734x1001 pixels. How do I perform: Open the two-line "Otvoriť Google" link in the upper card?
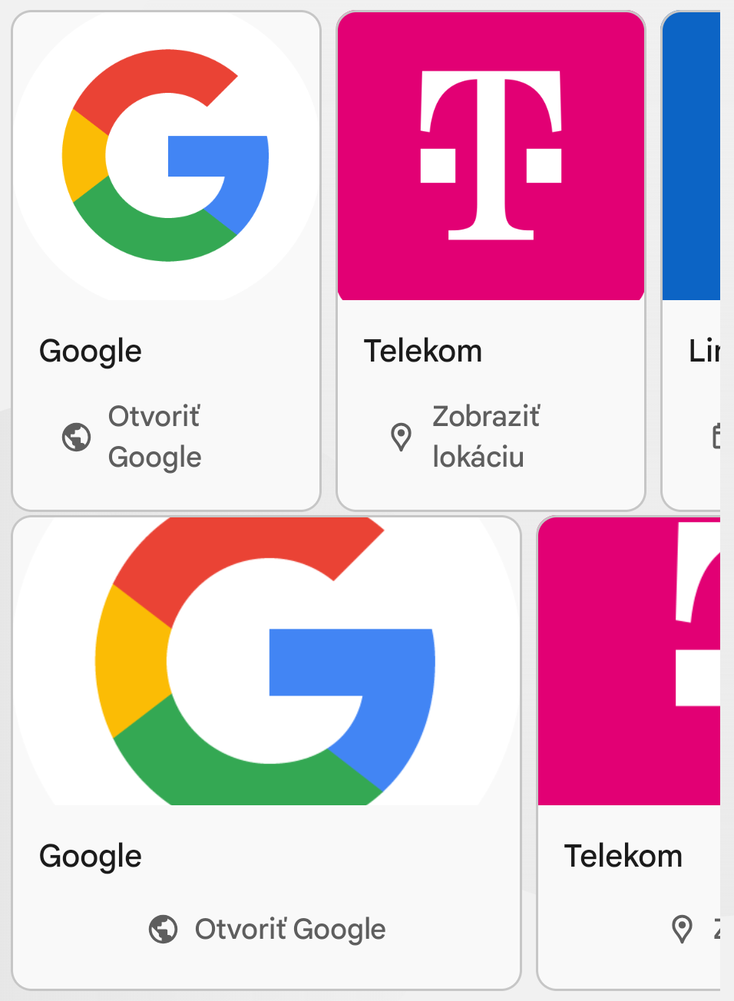coord(154,437)
